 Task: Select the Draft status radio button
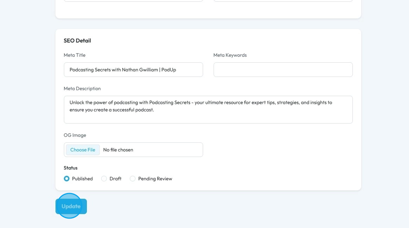click(x=104, y=179)
